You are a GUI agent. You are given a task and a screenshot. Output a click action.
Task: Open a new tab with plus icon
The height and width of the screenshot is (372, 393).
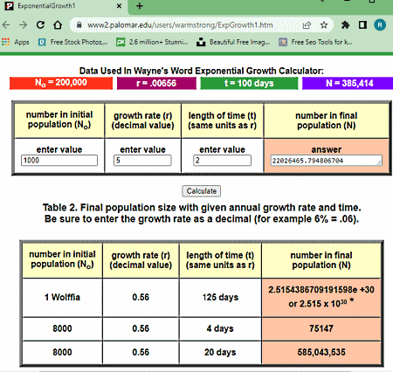(x=140, y=6)
